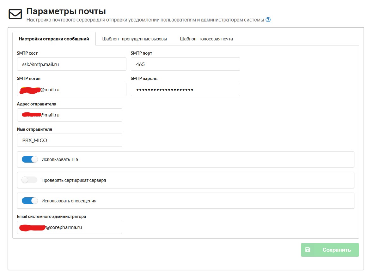Click the Использовать оповещения label text

pos(69,201)
